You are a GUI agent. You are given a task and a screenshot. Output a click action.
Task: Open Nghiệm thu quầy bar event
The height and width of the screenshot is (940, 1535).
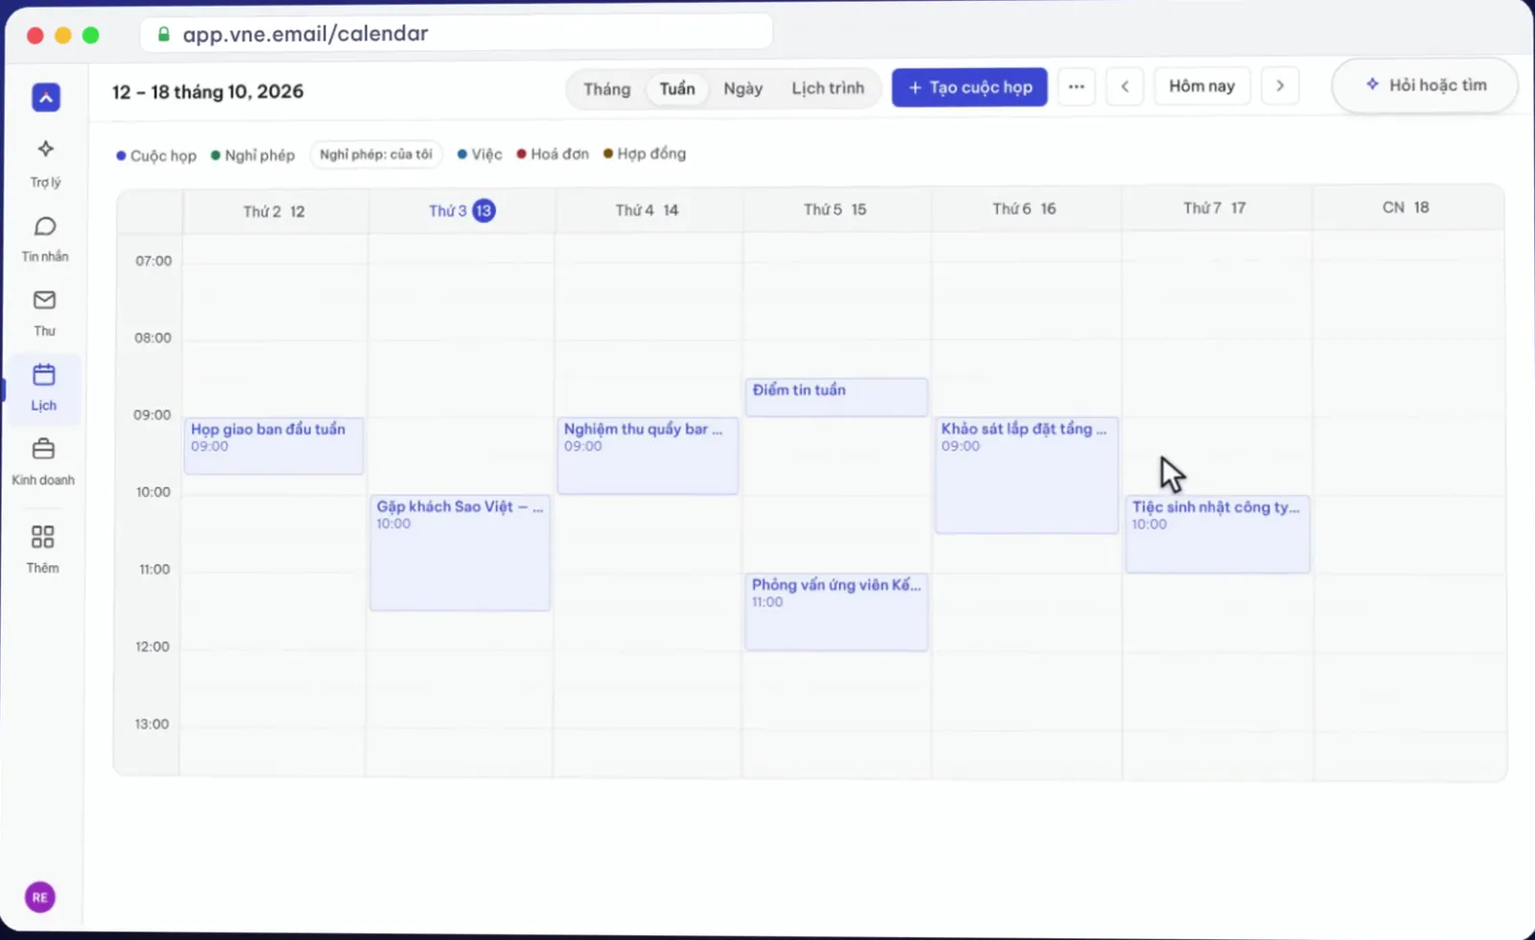(x=648, y=456)
